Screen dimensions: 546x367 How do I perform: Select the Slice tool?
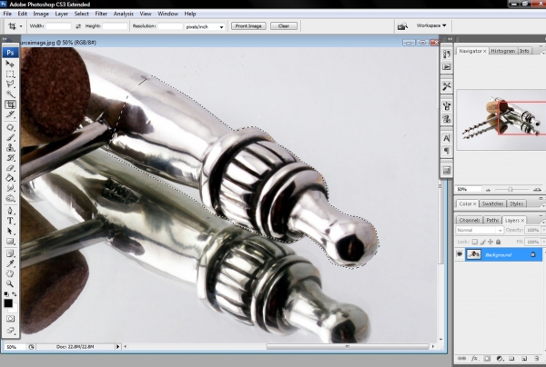point(10,114)
